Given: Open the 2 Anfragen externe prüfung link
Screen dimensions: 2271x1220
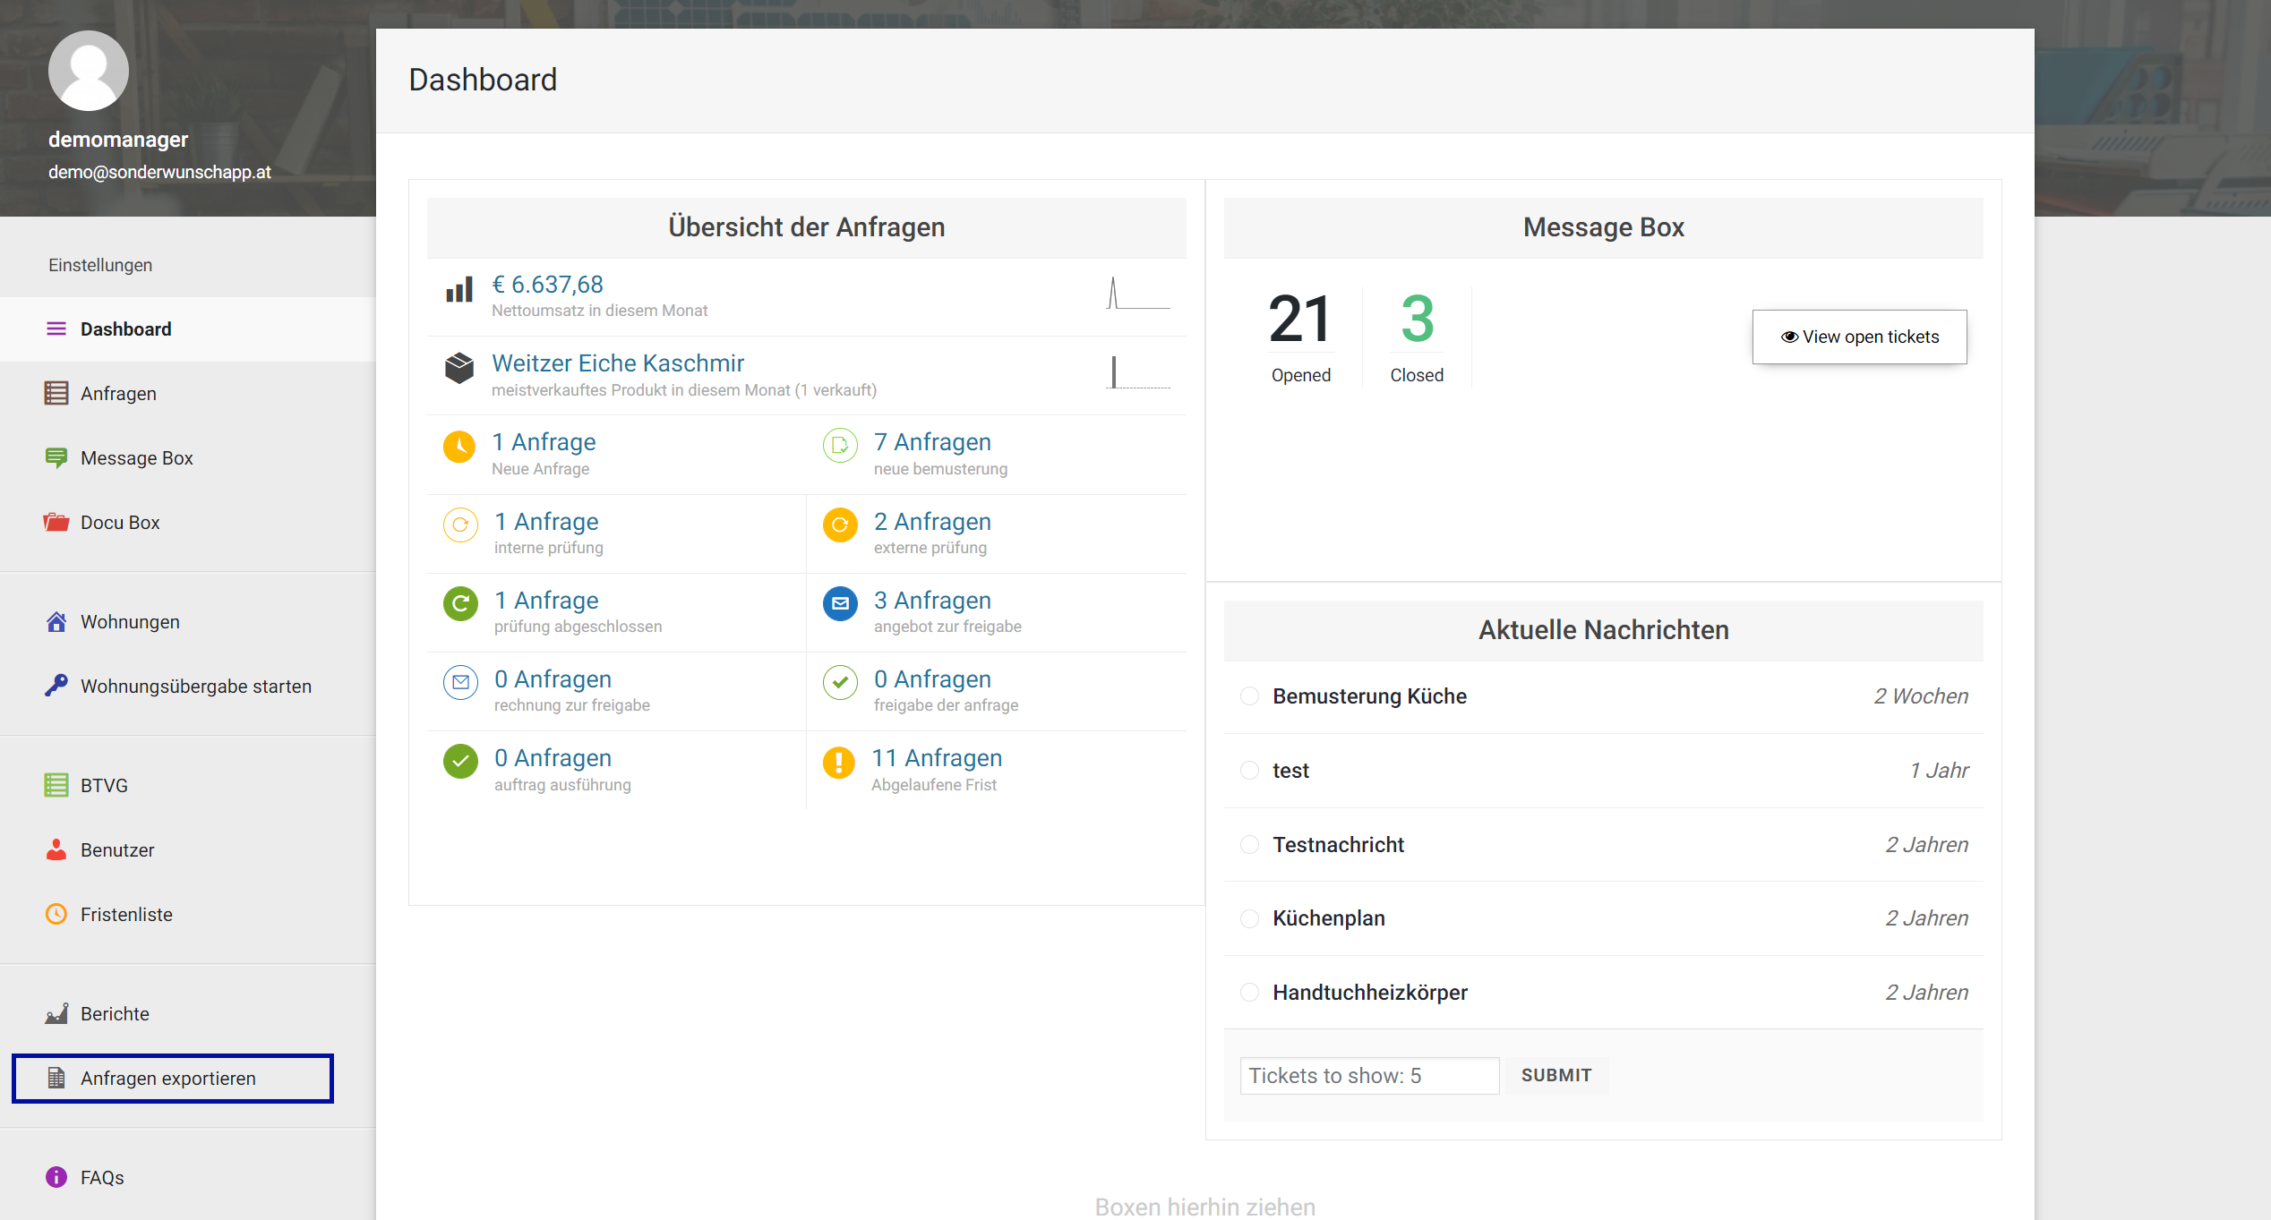Looking at the screenshot, I should 932,522.
